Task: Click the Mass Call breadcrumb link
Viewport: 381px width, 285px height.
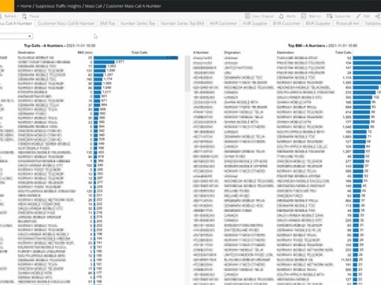Action: tap(93, 6)
